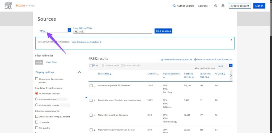Open the Sources page link
272x133 pixels.
203,6
